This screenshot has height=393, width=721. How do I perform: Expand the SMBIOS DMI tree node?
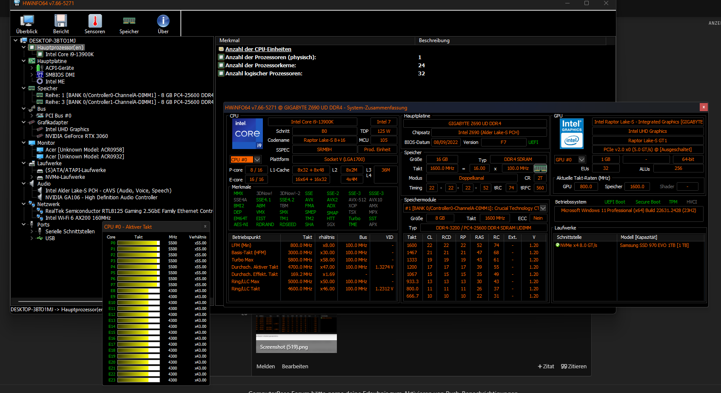[32, 75]
